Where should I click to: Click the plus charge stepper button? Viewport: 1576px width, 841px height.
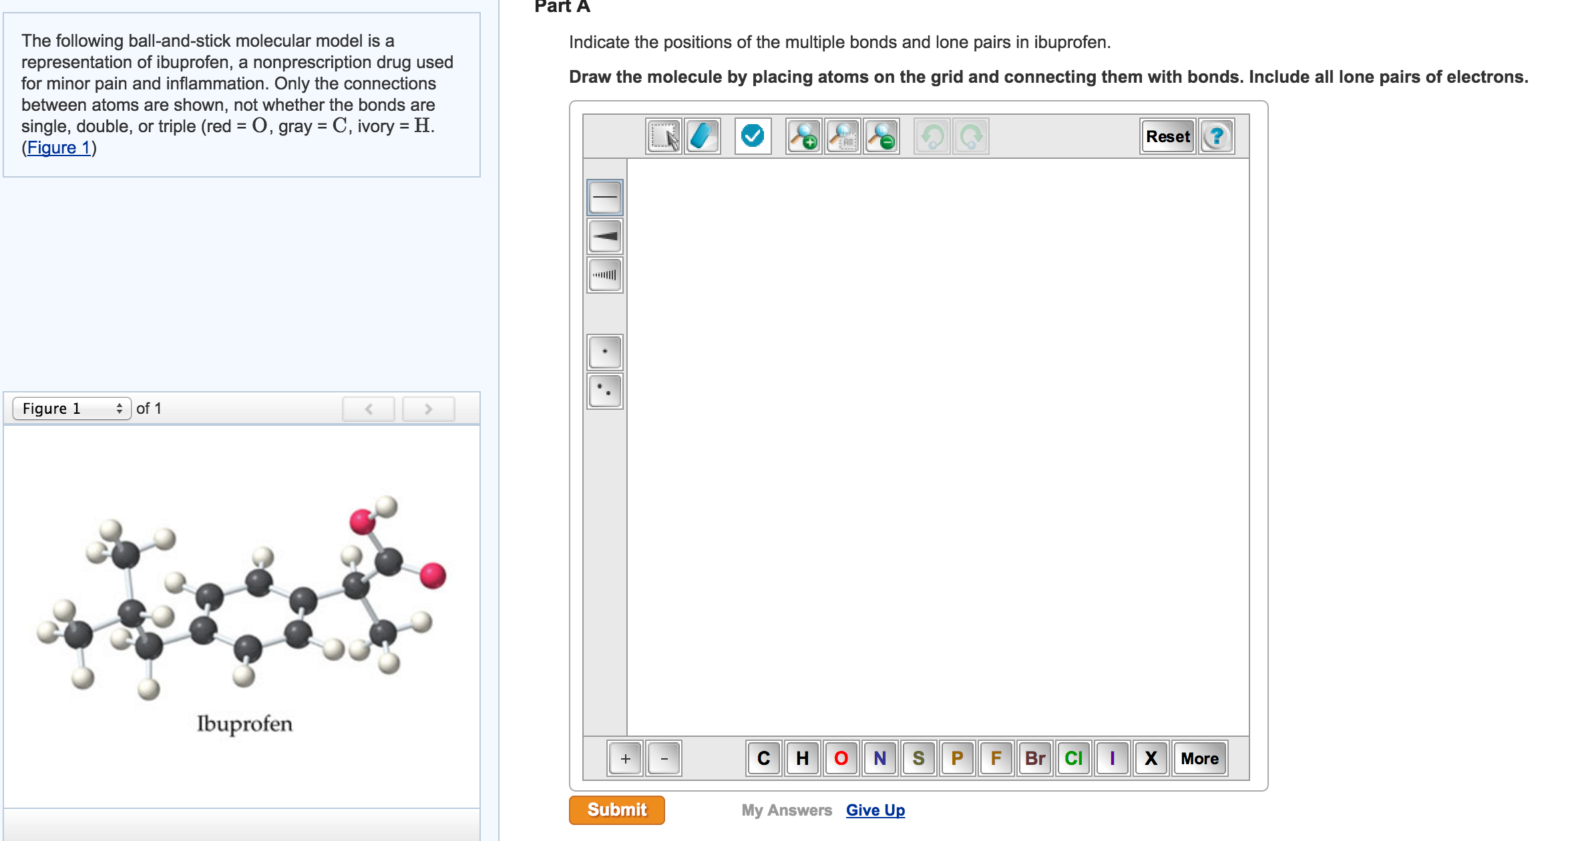point(624,758)
